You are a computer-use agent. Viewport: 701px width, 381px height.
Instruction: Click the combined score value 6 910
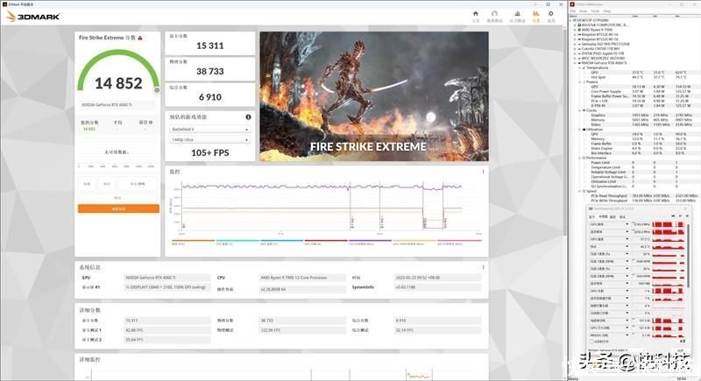click(209, 97)
